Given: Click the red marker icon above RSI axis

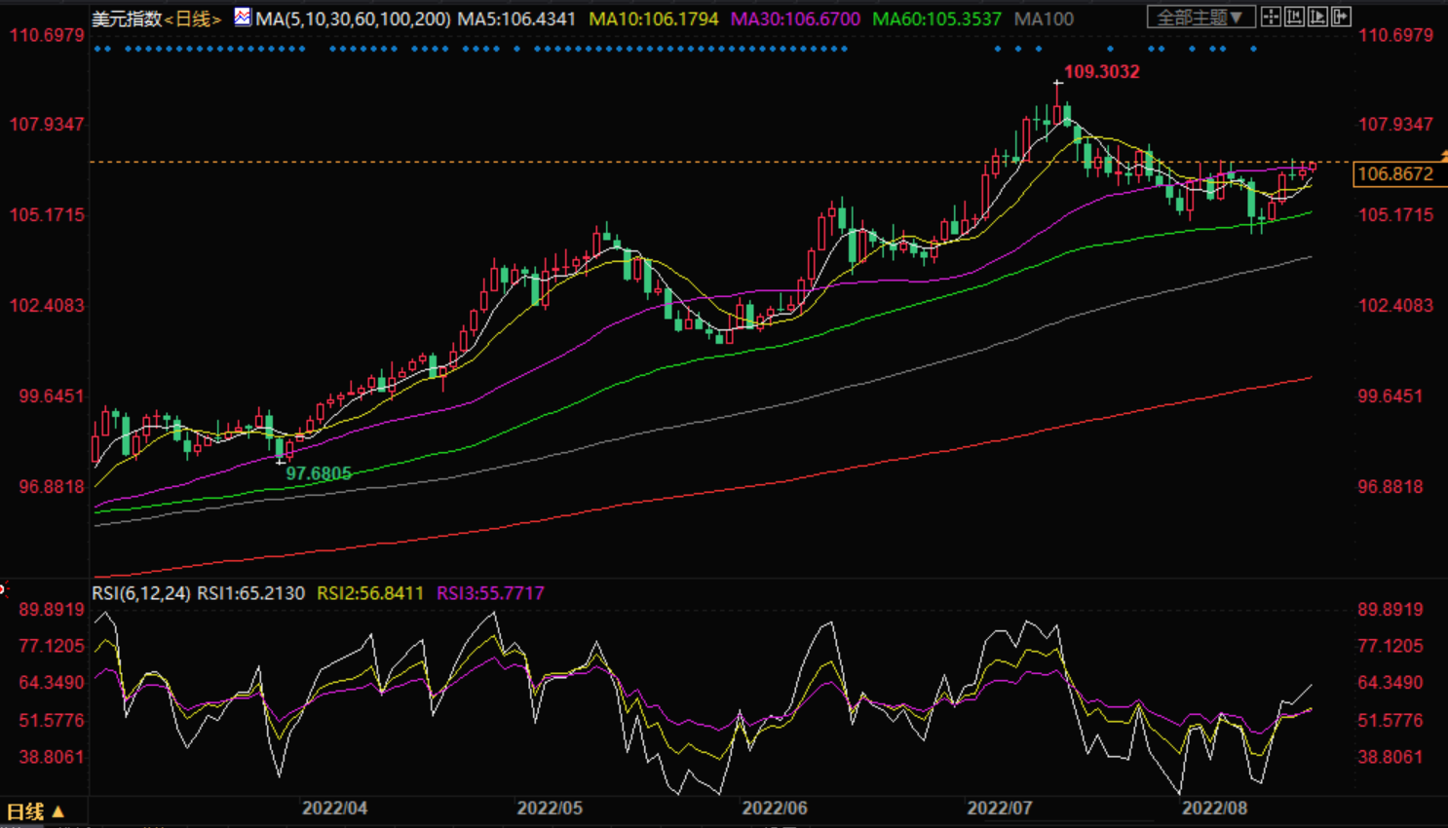Looking at the screenshot, I should tap(3, 589).
